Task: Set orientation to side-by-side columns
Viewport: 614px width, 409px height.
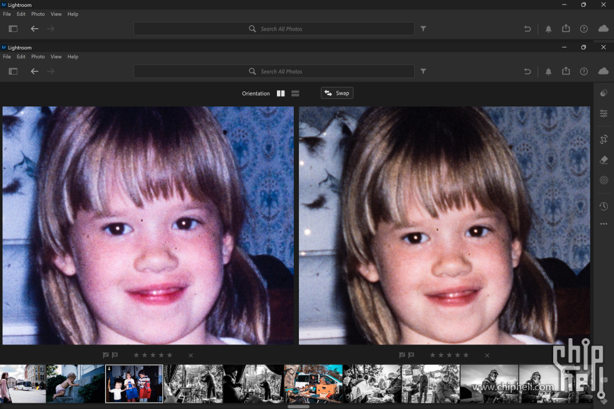Action: tap(281, 93)
